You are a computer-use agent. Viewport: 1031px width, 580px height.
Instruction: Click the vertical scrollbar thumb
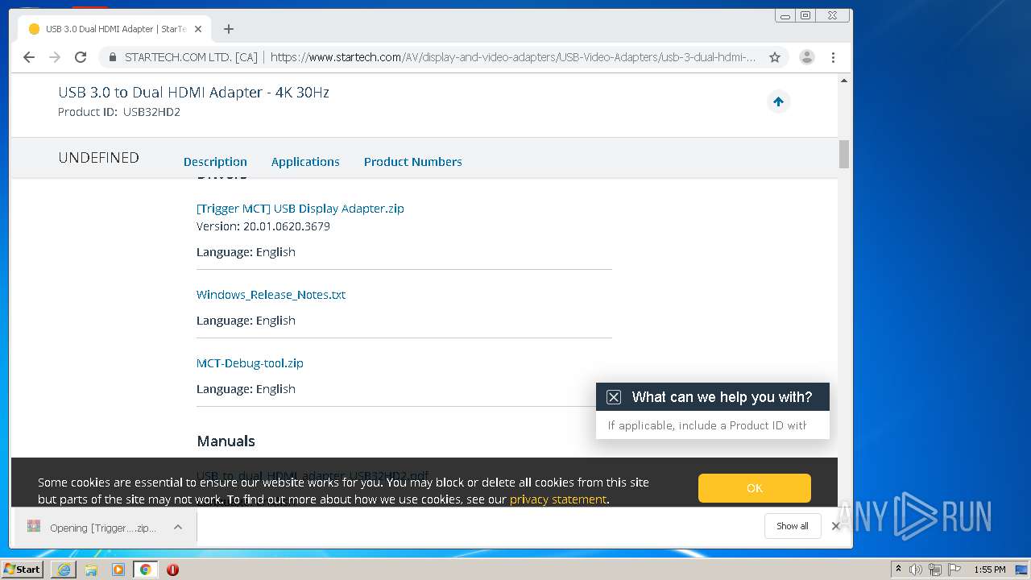tap(844, 155)
